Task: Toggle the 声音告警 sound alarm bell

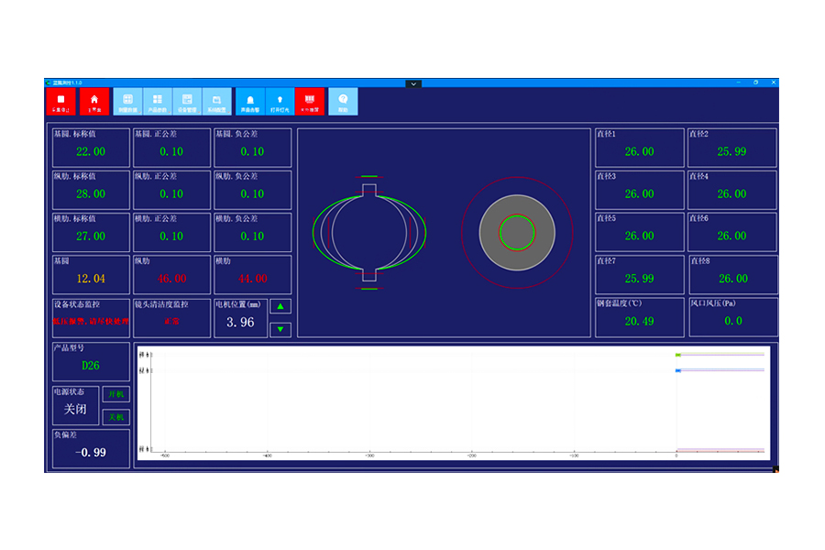Action: pos(250,102)
